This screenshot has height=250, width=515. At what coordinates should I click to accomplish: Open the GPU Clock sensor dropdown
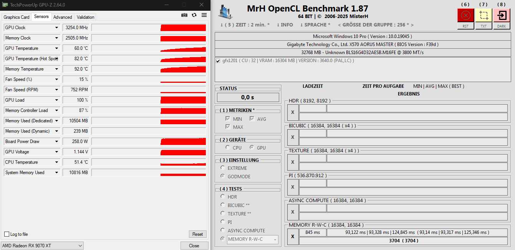coord(57,28)
